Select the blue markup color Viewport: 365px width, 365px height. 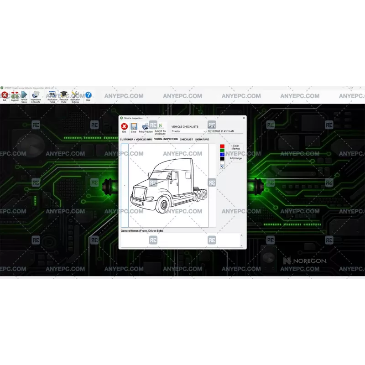222,154
